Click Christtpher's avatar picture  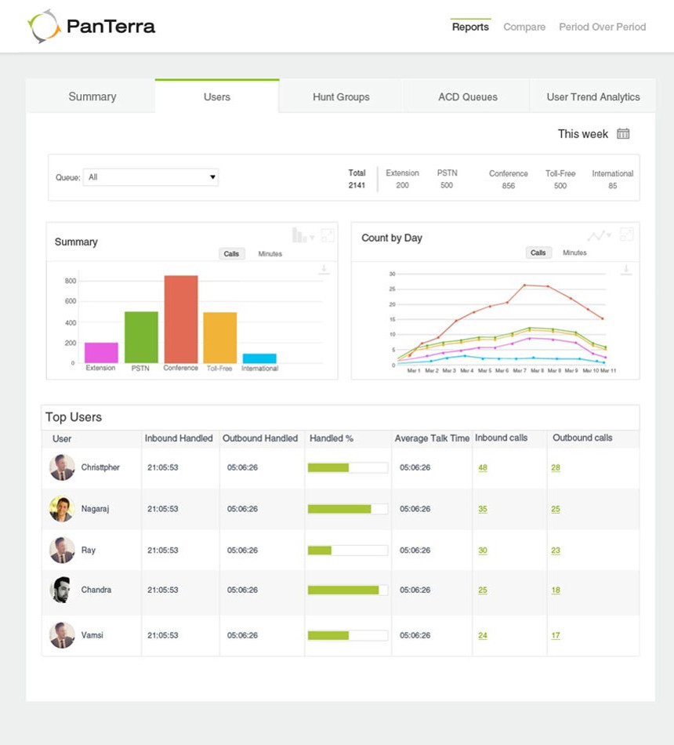pyautogui.click(x=62, y=467)
